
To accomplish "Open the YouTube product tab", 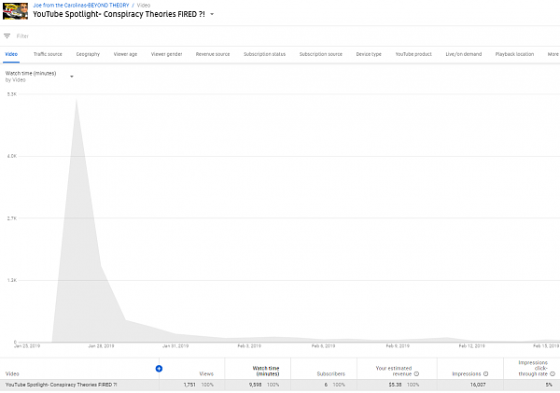I will click(x=413, y=54).
